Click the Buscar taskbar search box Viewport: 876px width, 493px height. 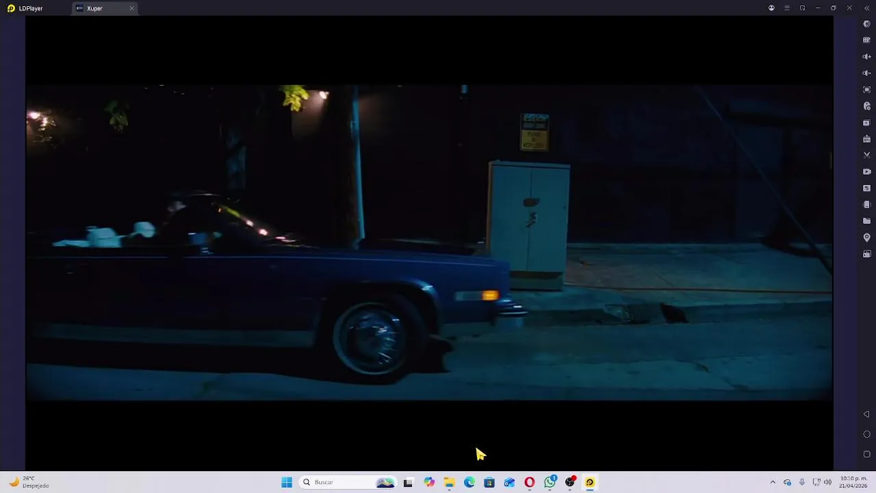[x=348, y=482]
